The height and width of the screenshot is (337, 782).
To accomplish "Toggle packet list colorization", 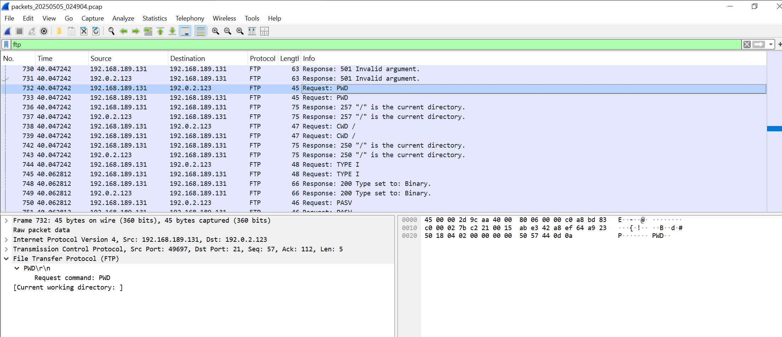I will click(200, 31).
